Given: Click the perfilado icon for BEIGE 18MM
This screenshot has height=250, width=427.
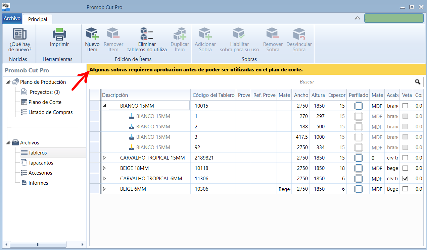Looking at the screenshot, I should tap(358, 168).
